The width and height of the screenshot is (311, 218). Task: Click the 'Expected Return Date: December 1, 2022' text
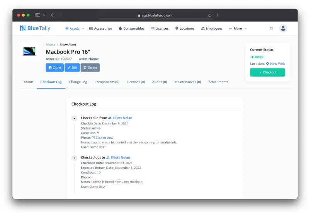[x=111, y=168]
